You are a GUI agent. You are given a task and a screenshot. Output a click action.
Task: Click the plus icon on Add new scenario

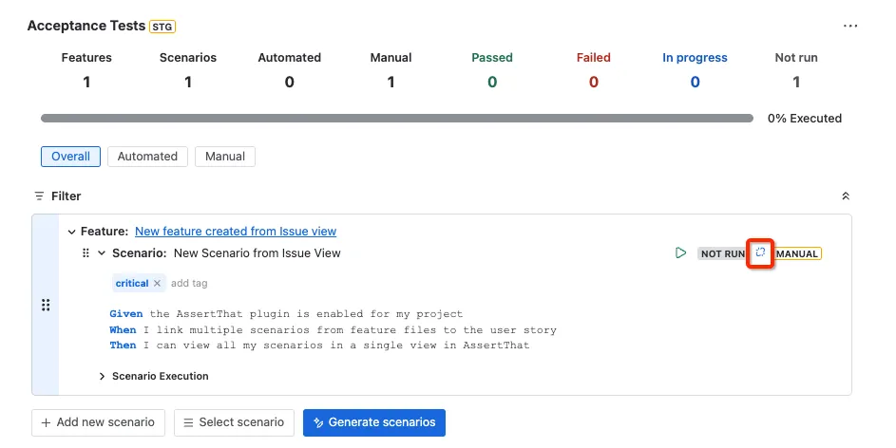point(46,422)
